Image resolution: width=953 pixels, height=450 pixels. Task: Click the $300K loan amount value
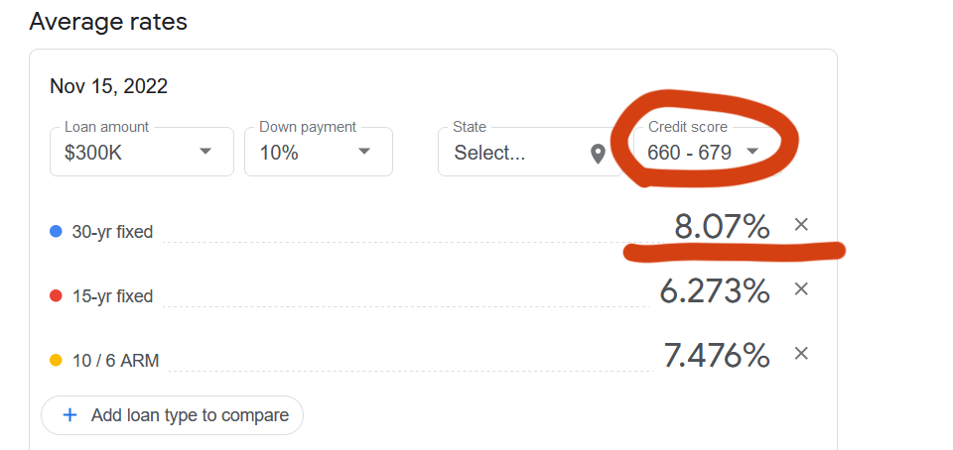[x=93, y=153]
